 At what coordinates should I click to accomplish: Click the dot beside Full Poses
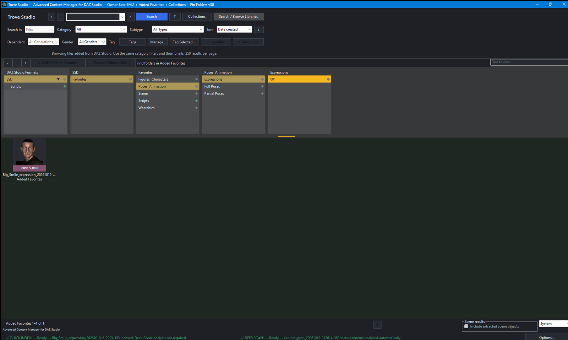(x=262, y=86)
